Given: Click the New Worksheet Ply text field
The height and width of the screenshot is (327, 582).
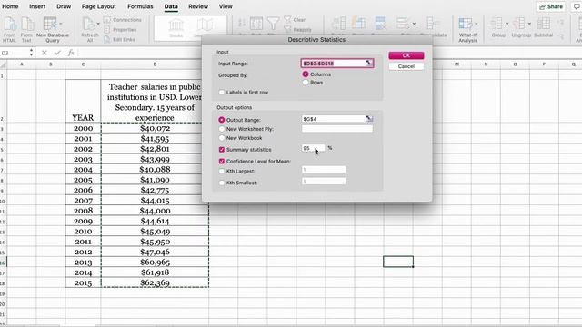Looking at the screenshot, I should click(337, 129).
